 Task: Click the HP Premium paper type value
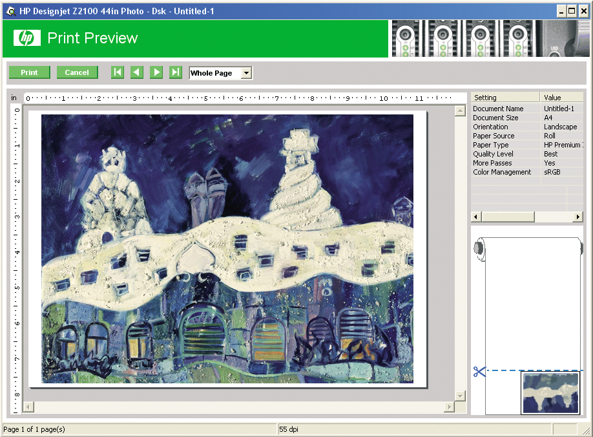(x=563, y=145)
